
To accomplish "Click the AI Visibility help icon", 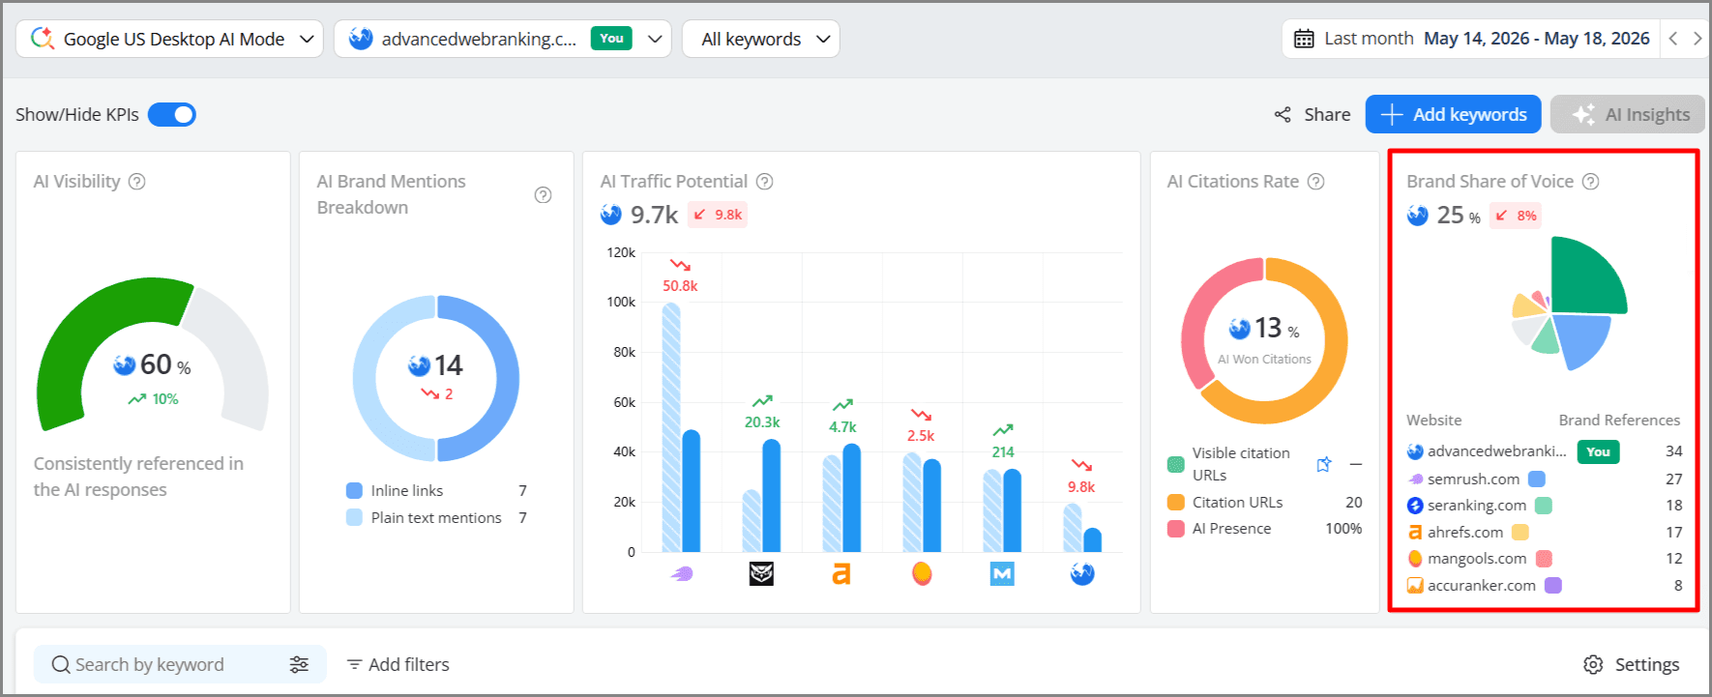I will tap(137, 182).
